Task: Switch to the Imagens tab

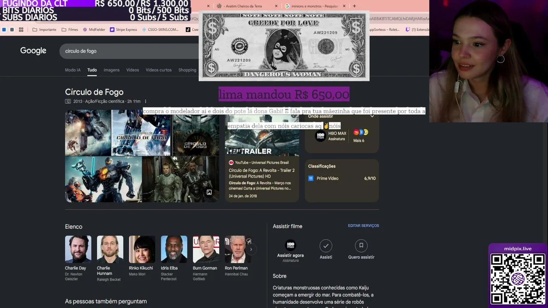Action: point(111,70)
